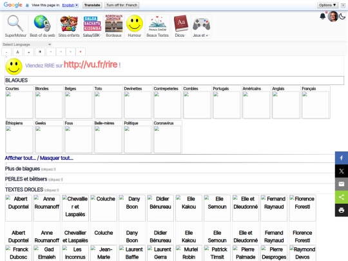
Task: Print the page using sidebar printer icon
Action: (342, 210)
